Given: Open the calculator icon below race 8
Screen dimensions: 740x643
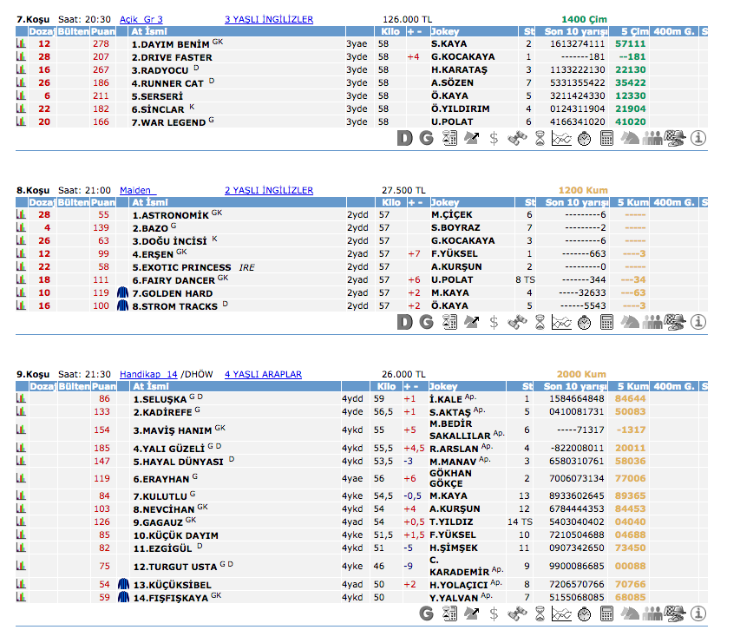Looking at the screenshot, I should 606,322.
